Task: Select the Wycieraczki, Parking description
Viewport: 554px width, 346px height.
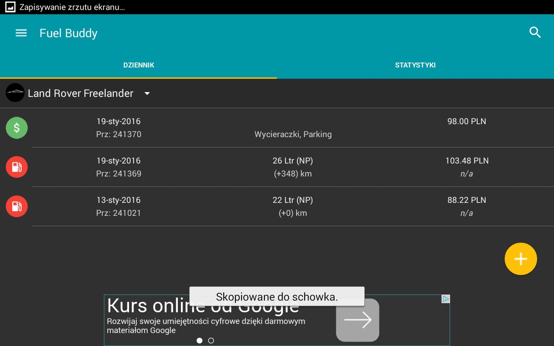Action: [293, 135]
